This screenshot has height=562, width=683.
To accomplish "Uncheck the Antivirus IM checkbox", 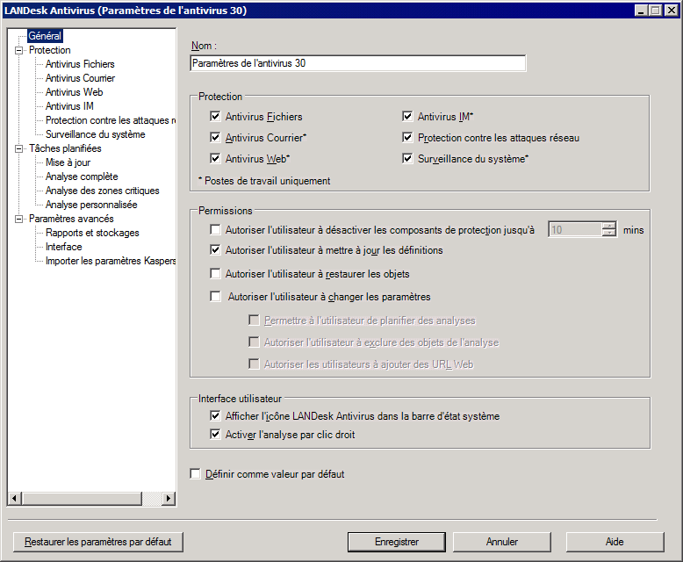I will coord(407,116).
